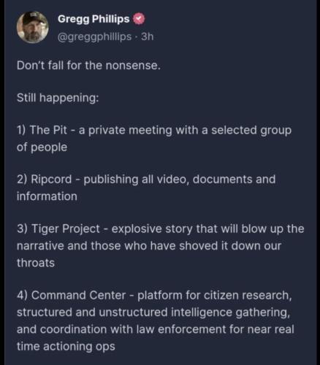Image resolution: width=320 pixels, height=365 pixels.
Task: Open Gregg Phillips' profile picture
Action: (33, 27)
